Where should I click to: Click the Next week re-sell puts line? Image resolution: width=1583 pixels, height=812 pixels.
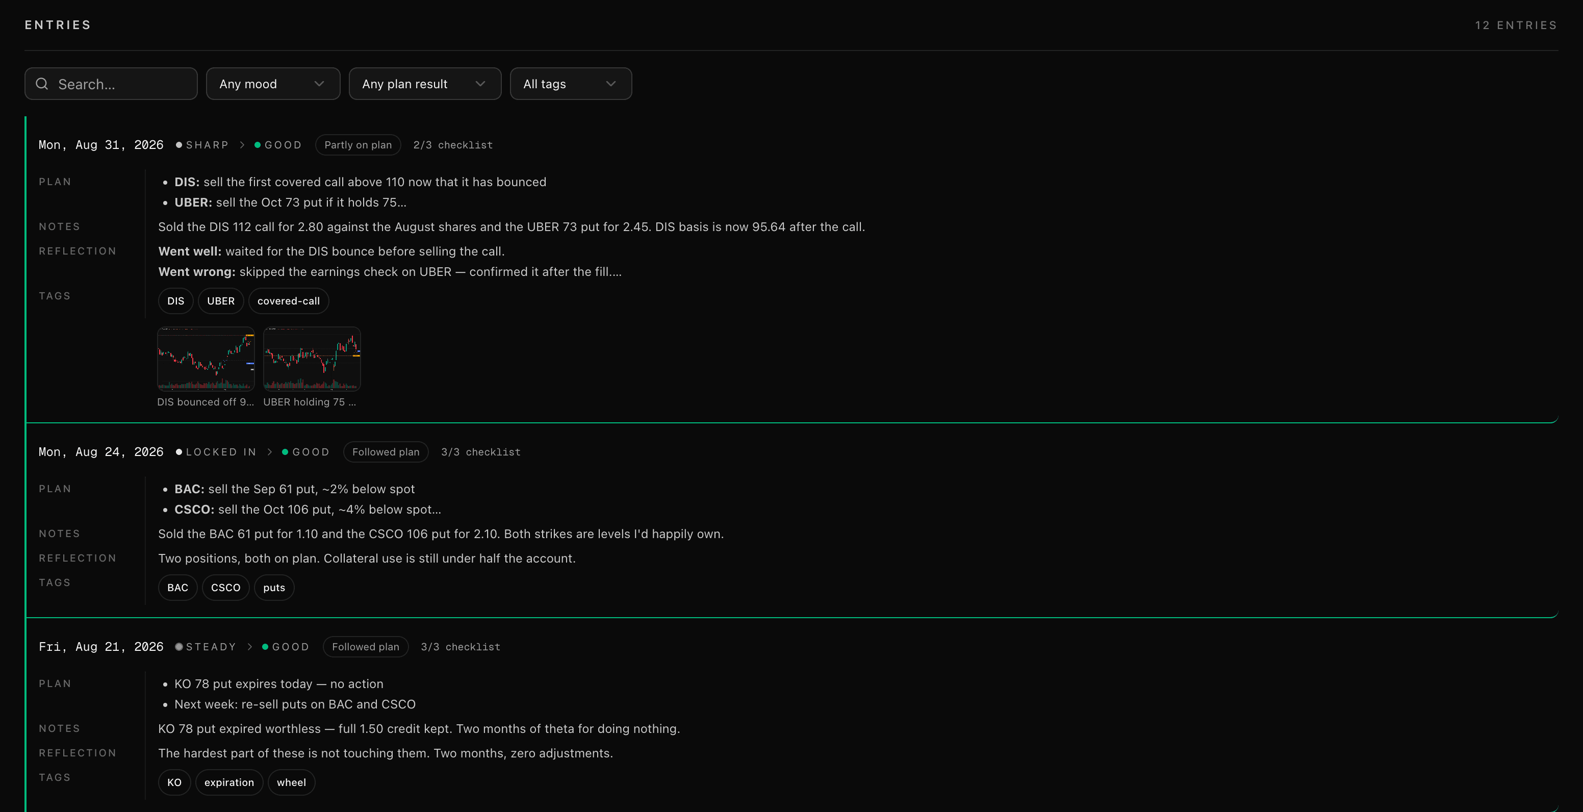click(295, 704)
